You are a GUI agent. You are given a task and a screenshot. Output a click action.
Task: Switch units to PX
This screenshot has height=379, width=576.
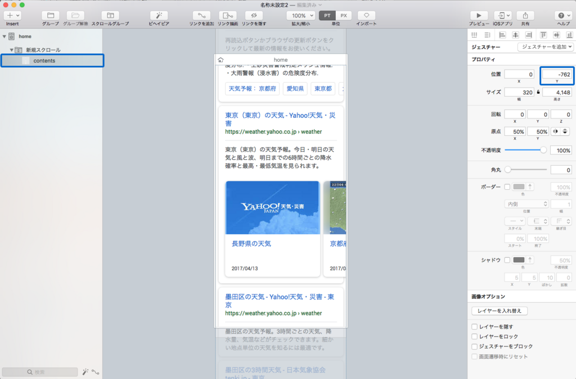344,15
